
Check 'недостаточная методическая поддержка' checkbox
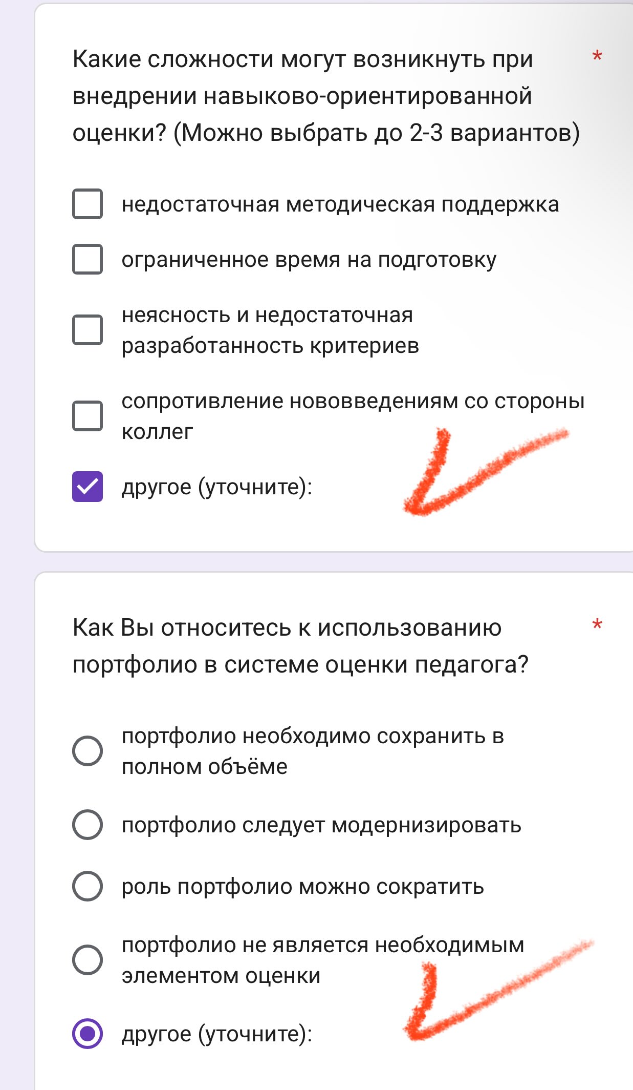pos(88,204)
